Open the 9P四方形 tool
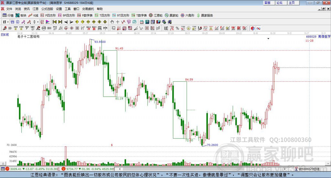Viewport: 331px width, 178px height. tap(67, 16)
